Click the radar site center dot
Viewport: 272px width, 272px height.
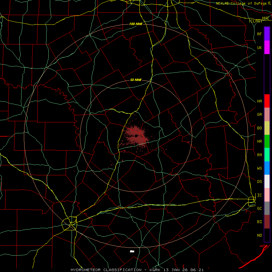pyautogui.click(x=136, y=136)
